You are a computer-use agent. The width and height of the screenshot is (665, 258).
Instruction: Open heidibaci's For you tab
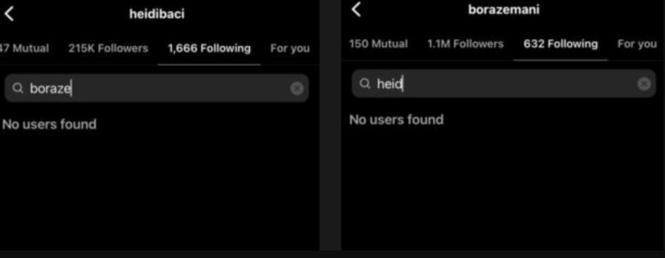(290, 48)
